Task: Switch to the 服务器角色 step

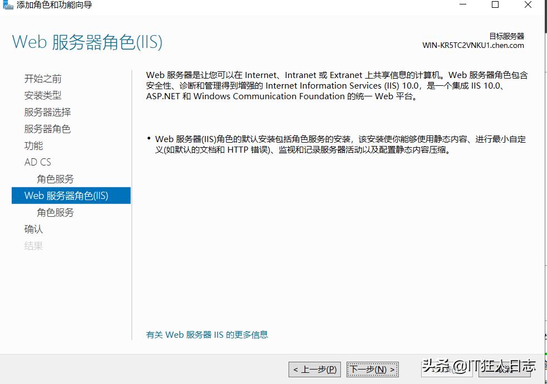Action: pyautogui.click(x=47, y=129)
